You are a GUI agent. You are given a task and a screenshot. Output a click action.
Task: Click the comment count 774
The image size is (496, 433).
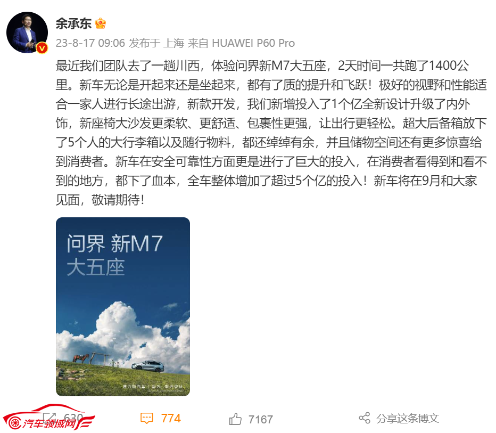[x=171, y=419]
